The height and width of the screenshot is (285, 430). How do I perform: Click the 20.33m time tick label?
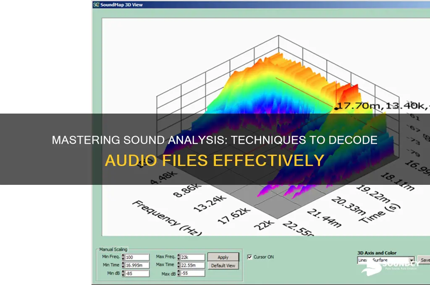348,206
